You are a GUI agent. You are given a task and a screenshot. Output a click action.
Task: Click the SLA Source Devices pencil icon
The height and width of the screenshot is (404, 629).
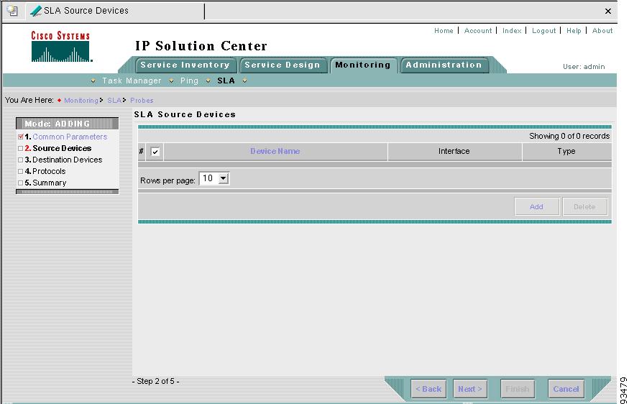click(36, 11)
